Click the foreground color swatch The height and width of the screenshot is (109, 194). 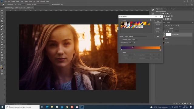(x=1, y=68)
